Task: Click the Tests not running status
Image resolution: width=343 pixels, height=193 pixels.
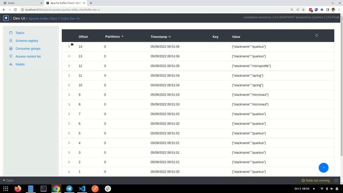Action: click(x=316, y=181)
